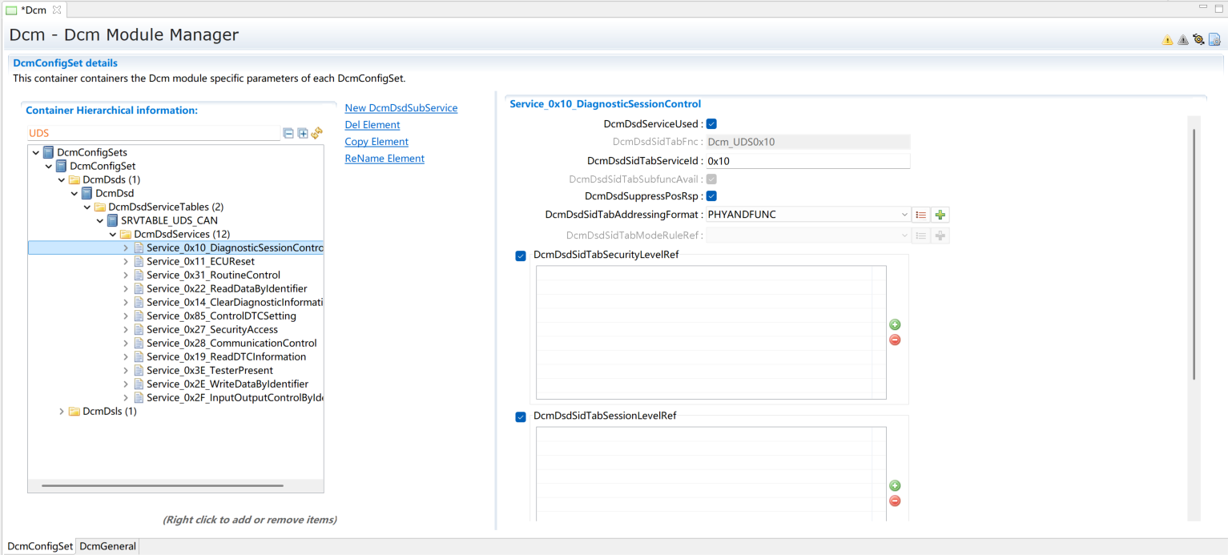Disable the DcmDsdSidTabSecurityLevelRef checkbox
This screenshot has width=1228, height=555.
pos(521,255)
